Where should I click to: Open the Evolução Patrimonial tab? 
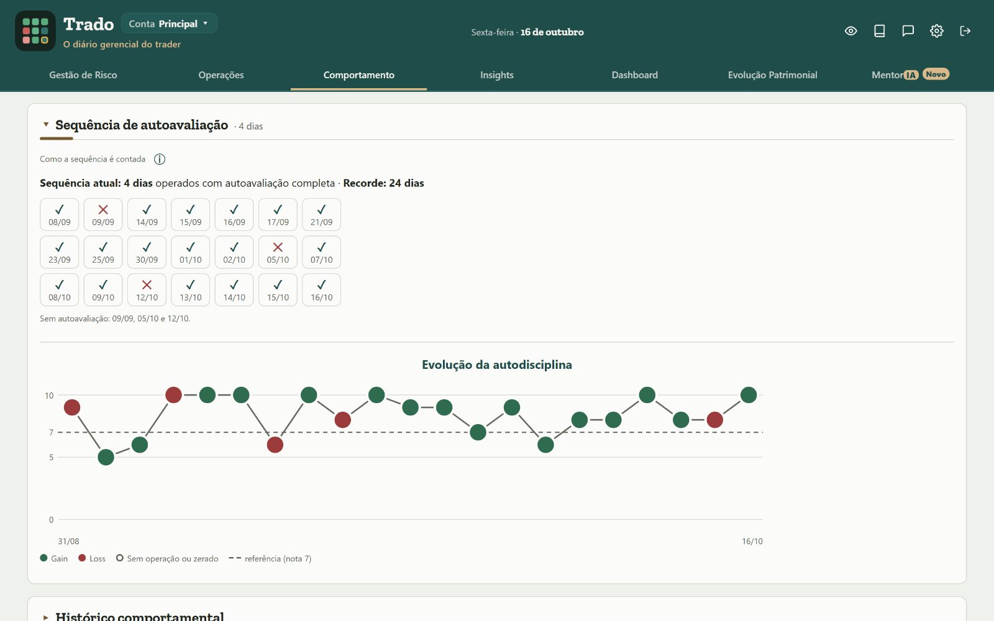772,75
